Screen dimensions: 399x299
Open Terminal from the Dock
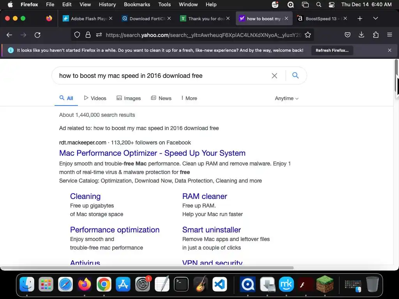[x=181, y=284]
